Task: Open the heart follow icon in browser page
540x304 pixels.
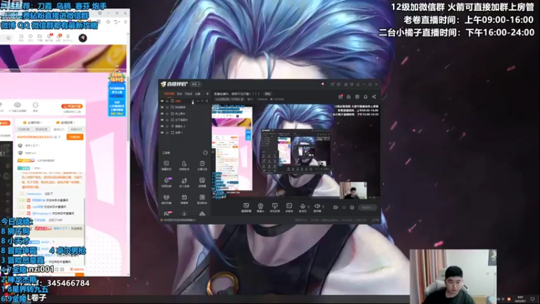Action: point(30,38)
